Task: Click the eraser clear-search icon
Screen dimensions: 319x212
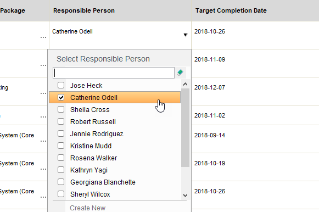Action: pos(180,72)
